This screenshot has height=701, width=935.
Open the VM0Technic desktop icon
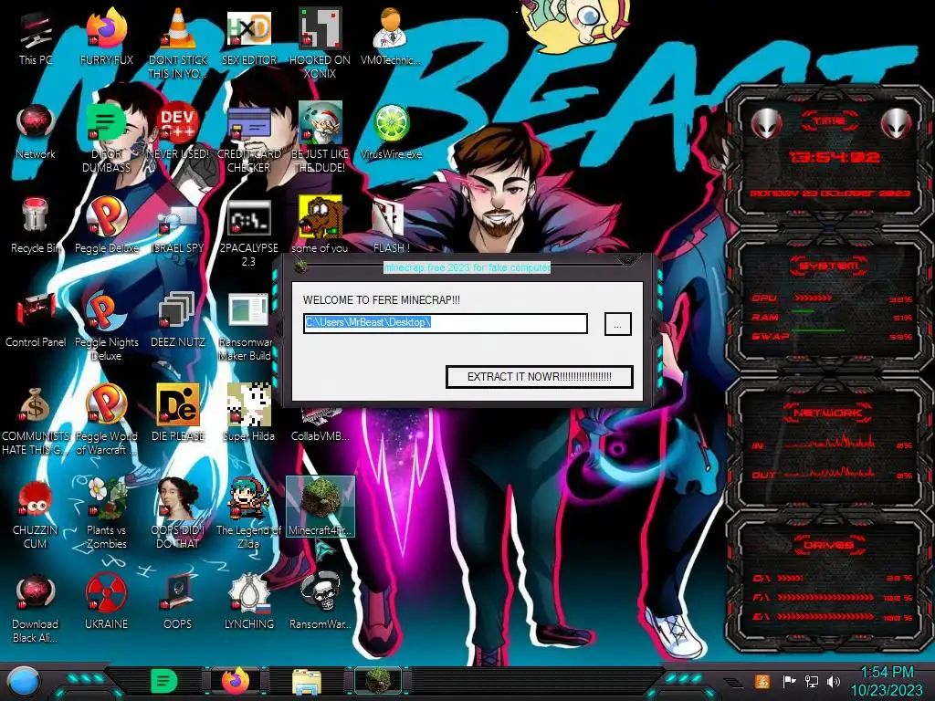click(391, 38)
